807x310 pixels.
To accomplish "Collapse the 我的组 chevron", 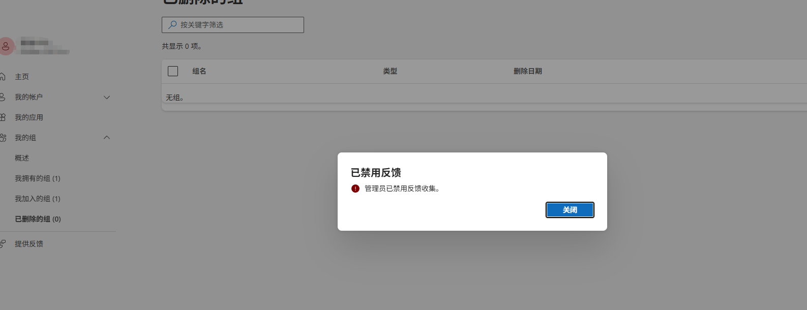I will [x=107, y=138].
